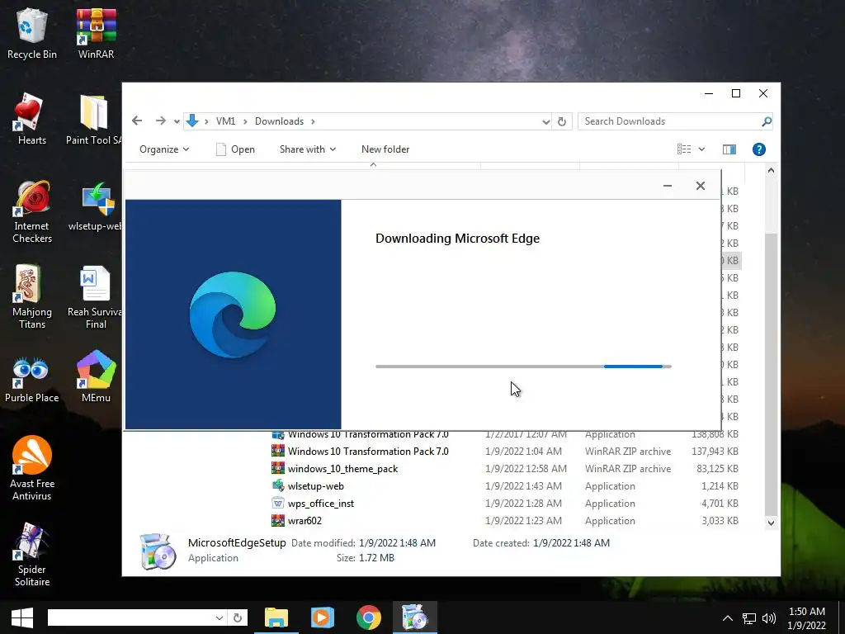Viewport: 845px width, 634px height.
Task: Show hidden system tray icons
Action: [727, 618]
